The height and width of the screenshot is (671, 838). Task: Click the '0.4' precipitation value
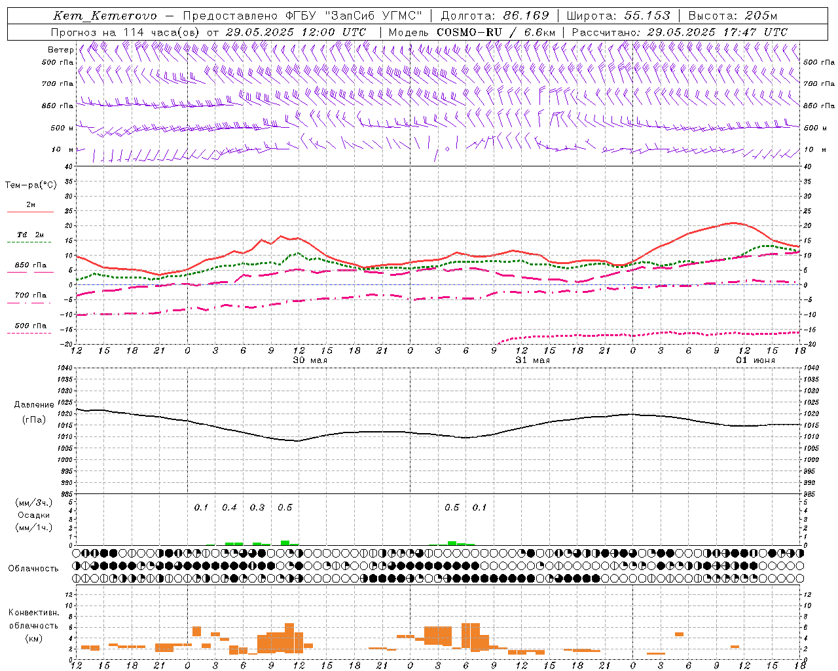pos(229,508)
